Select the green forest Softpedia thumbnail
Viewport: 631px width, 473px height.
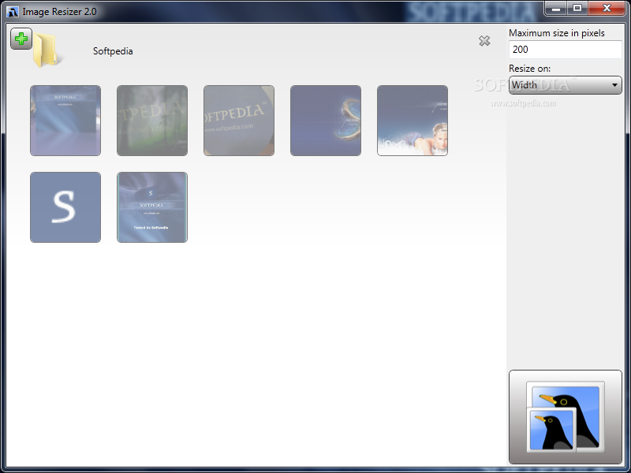point(152,121)
